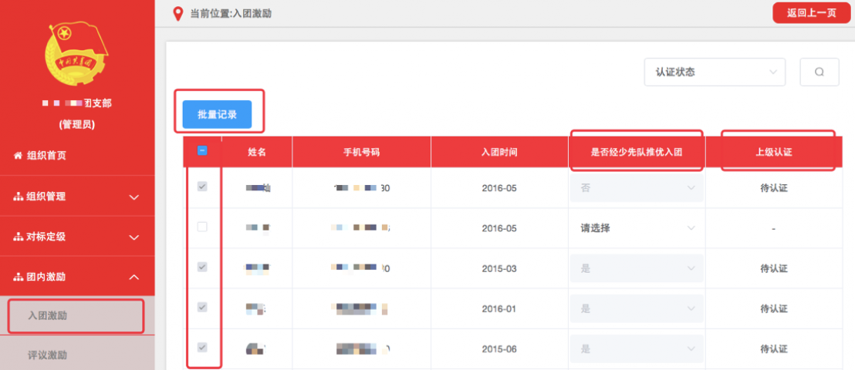Click the home icon beside 组织首页

(18, 156)
